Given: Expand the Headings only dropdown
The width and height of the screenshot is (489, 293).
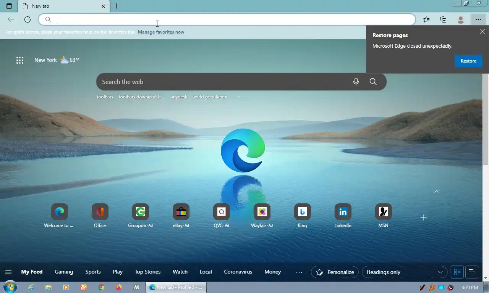Looking at the screenshot, I should click(x=405, y=272).
